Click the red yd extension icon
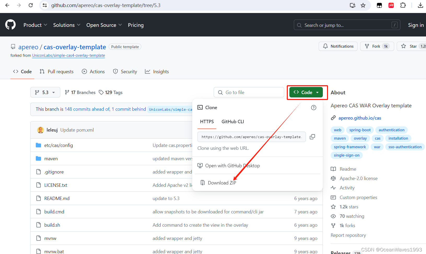 pyautogui.click(x=391, y=5)
